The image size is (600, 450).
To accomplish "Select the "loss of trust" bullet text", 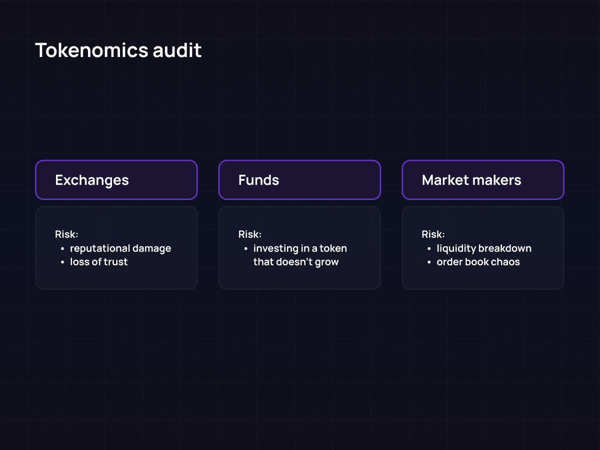I will pos(99,262).
